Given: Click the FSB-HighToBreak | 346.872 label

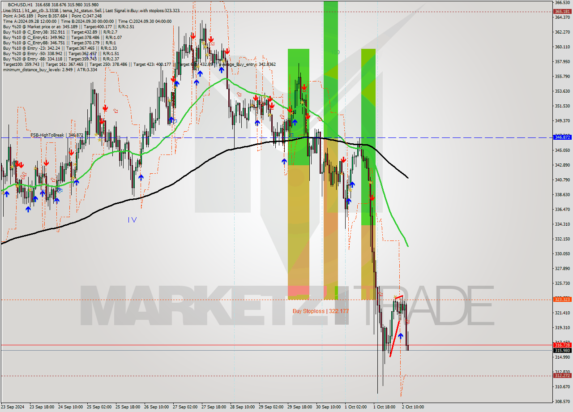Looking at the screenshot, I should (57, 135).
